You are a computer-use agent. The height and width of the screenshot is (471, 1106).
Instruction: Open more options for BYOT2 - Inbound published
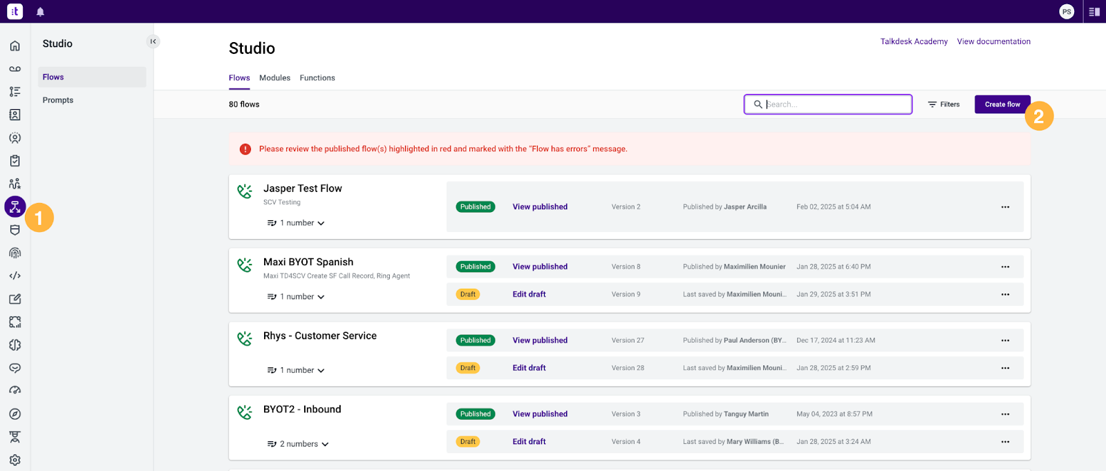tap(1005, 414)
